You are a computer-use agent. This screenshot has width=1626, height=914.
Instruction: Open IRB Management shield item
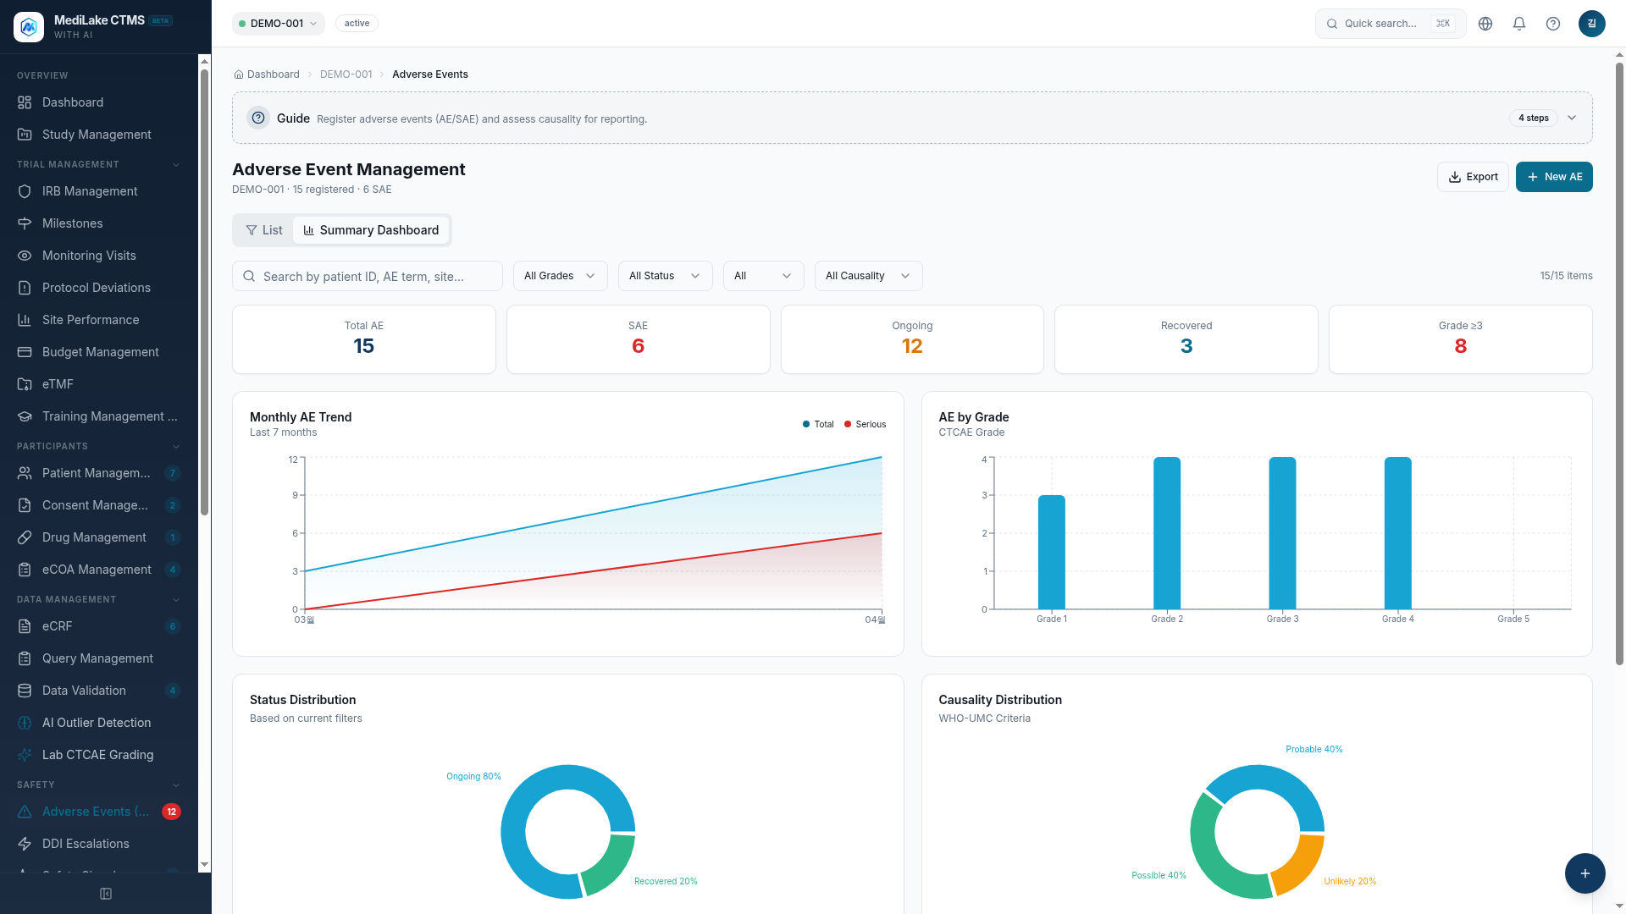99,191
